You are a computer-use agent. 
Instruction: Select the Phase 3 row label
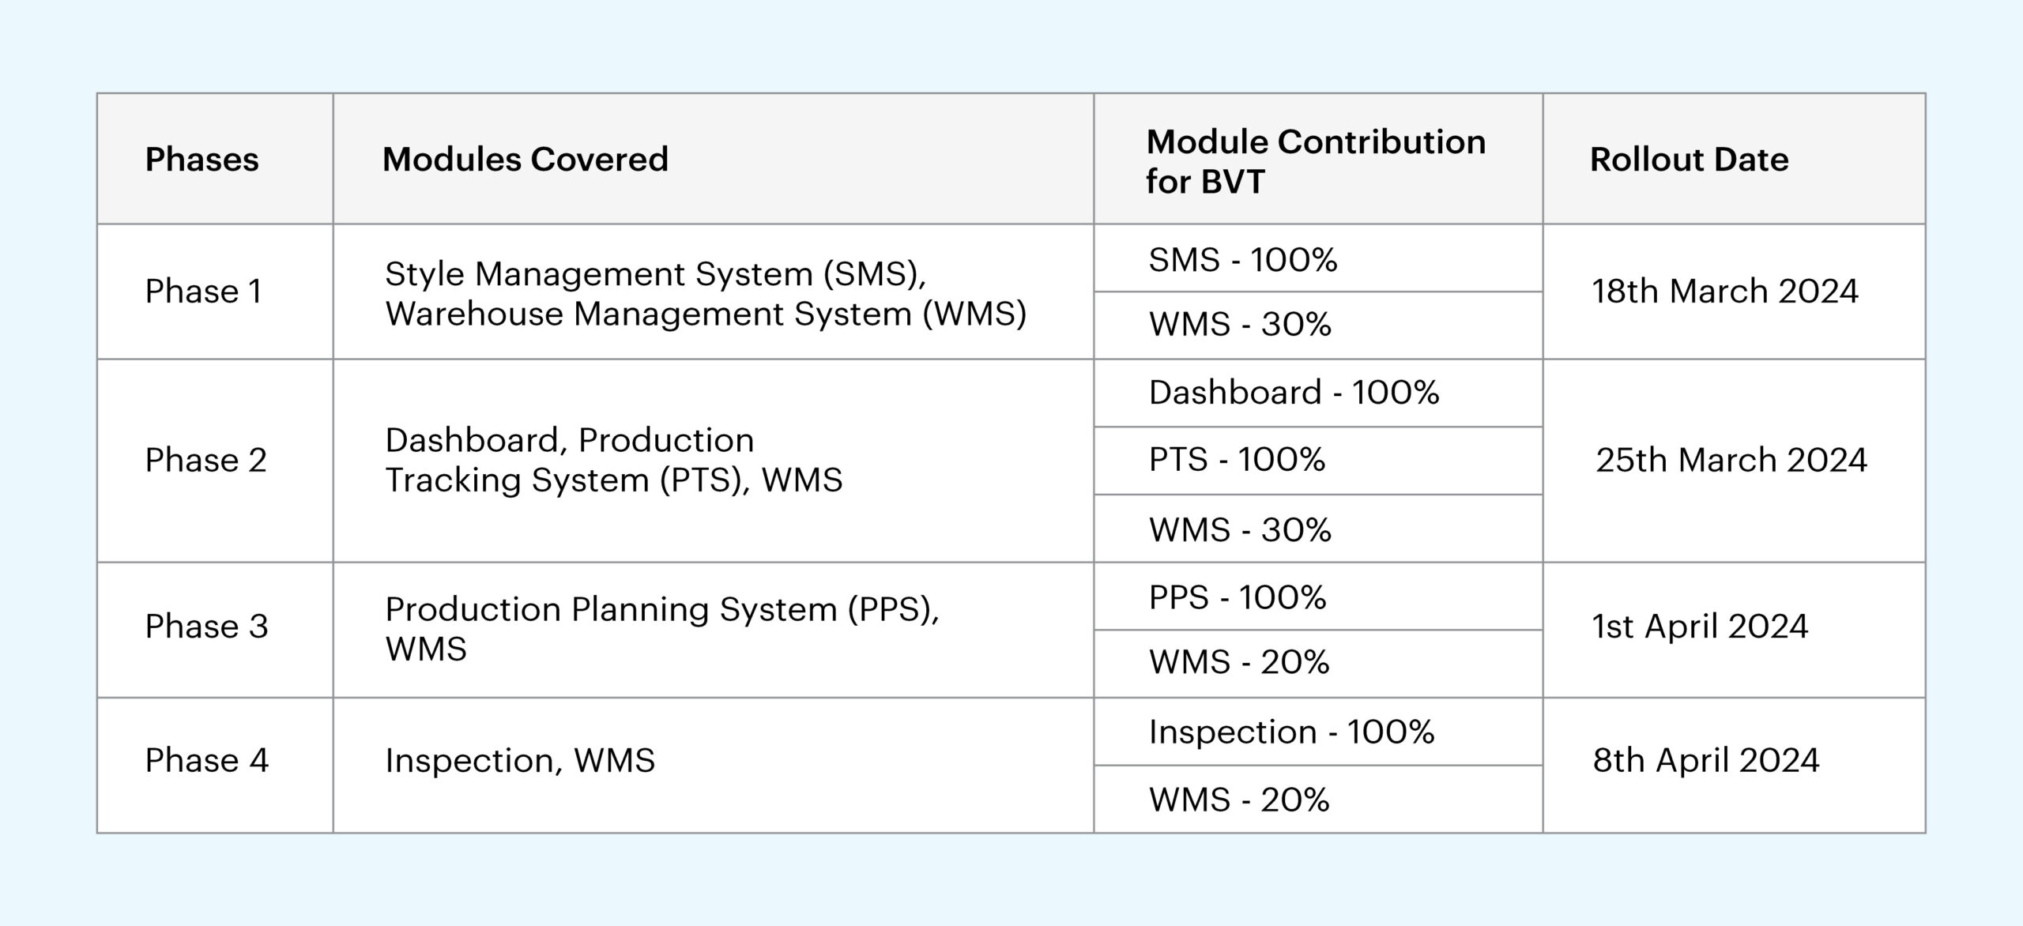click(206, 627)
